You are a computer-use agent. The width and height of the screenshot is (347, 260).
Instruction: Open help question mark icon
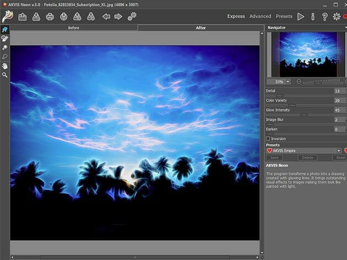324,16
